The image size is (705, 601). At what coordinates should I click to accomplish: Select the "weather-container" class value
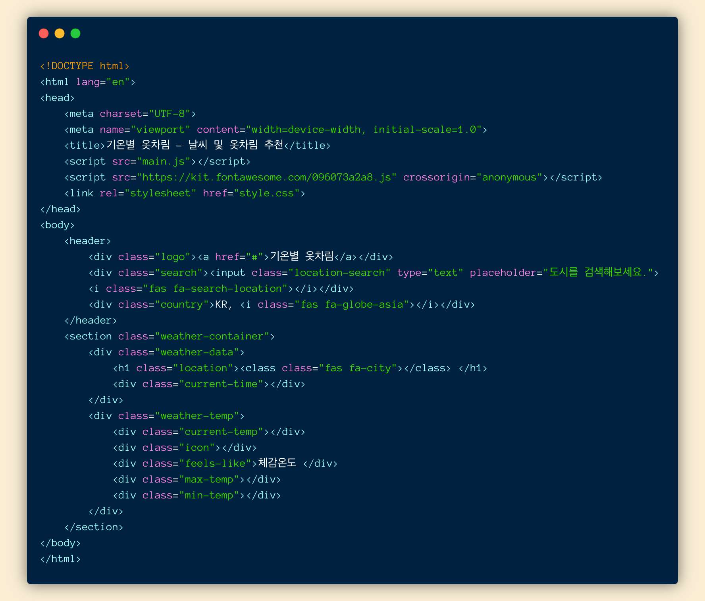pos(212,336)
